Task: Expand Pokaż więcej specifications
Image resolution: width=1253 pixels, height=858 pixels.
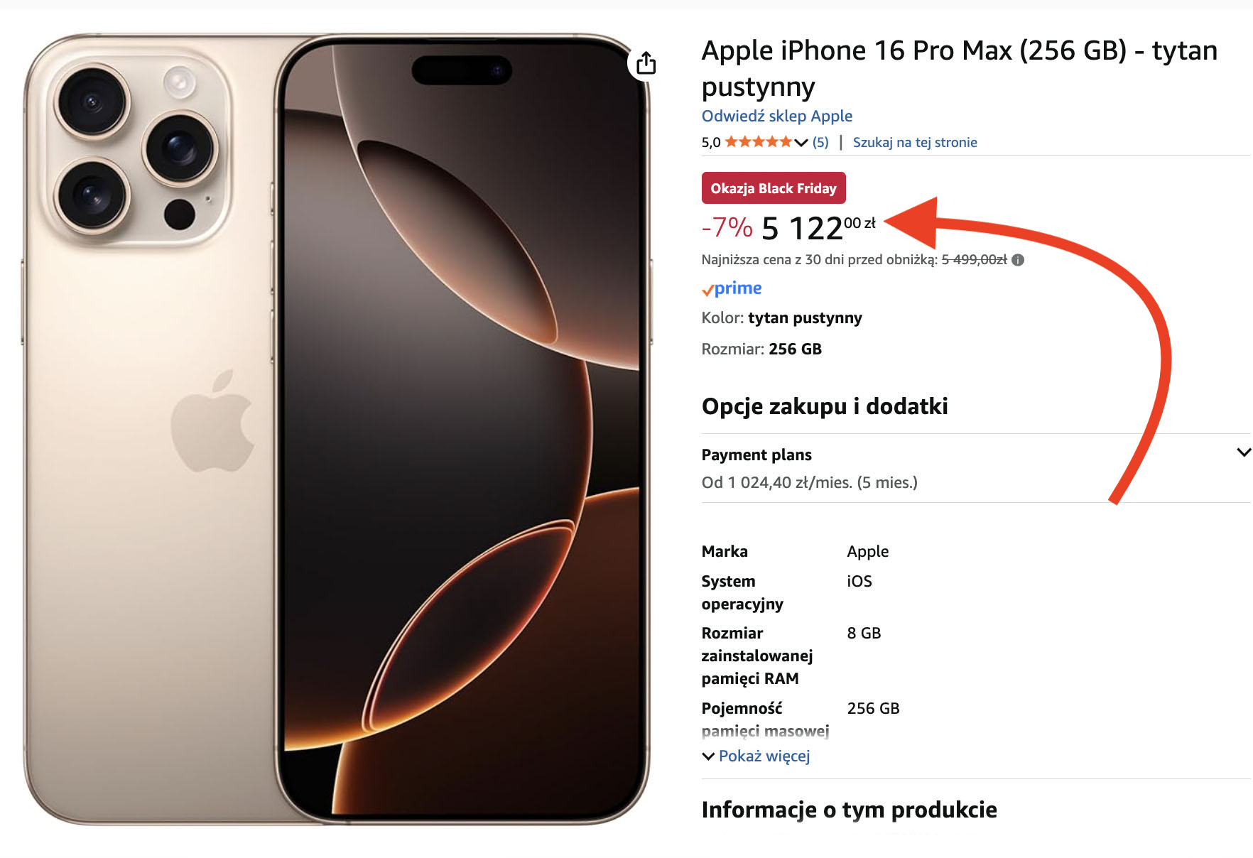Action: coord(756,756)
